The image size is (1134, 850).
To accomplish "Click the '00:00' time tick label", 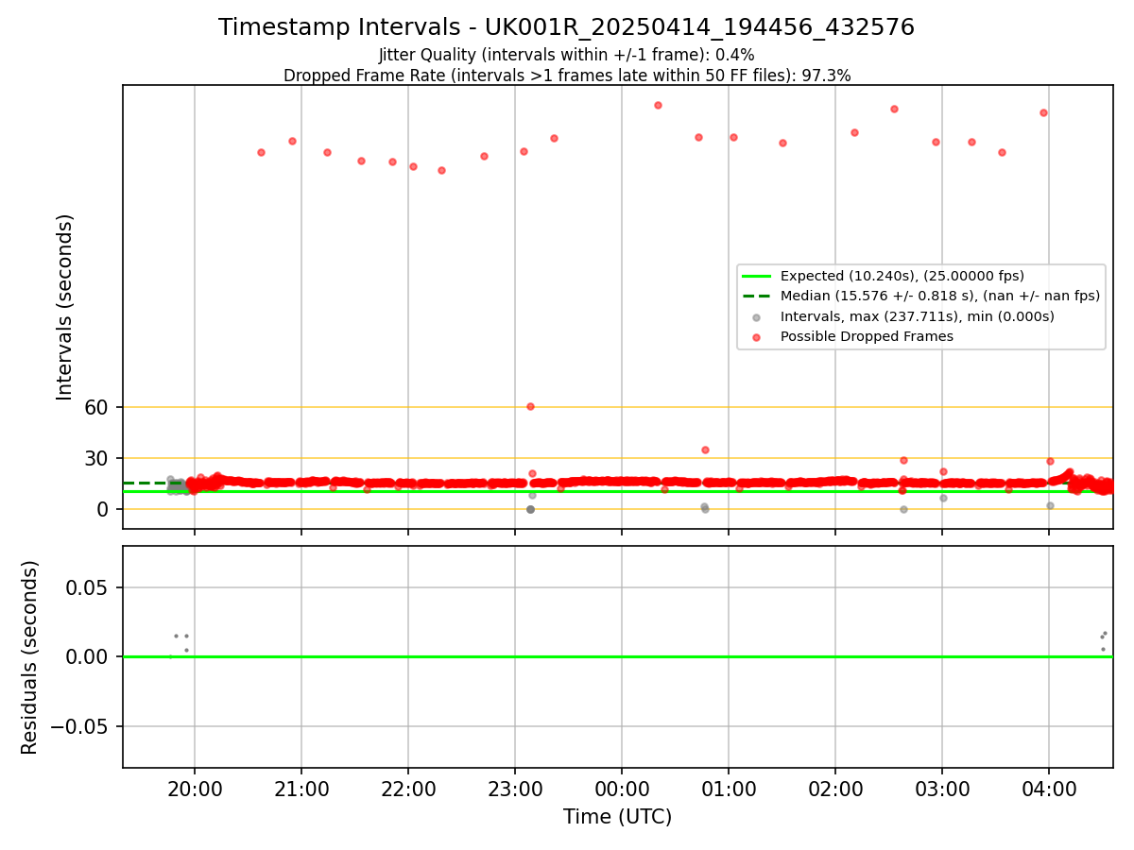I will 622,790.
